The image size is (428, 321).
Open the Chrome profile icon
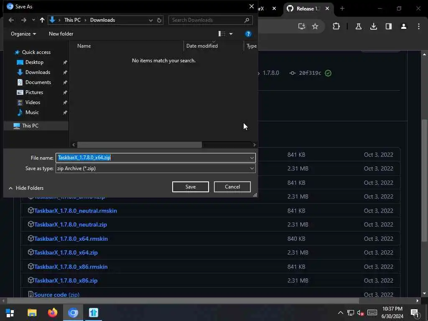404,26
